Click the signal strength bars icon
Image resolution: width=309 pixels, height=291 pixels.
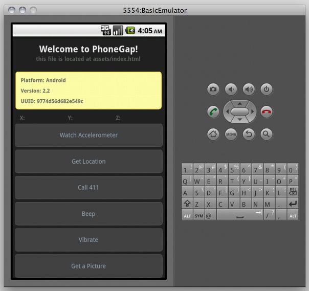(x=118, y=30)
